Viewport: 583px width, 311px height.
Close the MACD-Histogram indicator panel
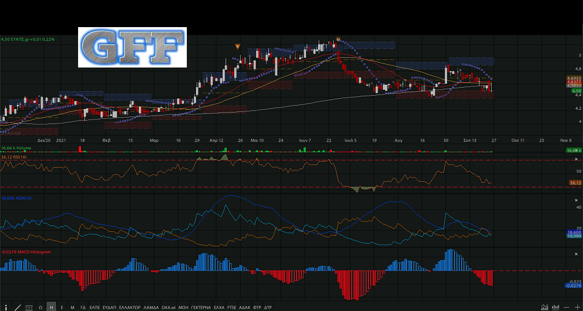tap(576, 253)
